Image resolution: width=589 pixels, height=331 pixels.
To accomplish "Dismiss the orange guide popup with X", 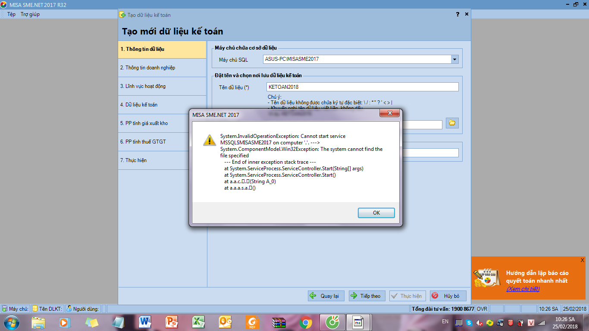I will pos(582,260).
